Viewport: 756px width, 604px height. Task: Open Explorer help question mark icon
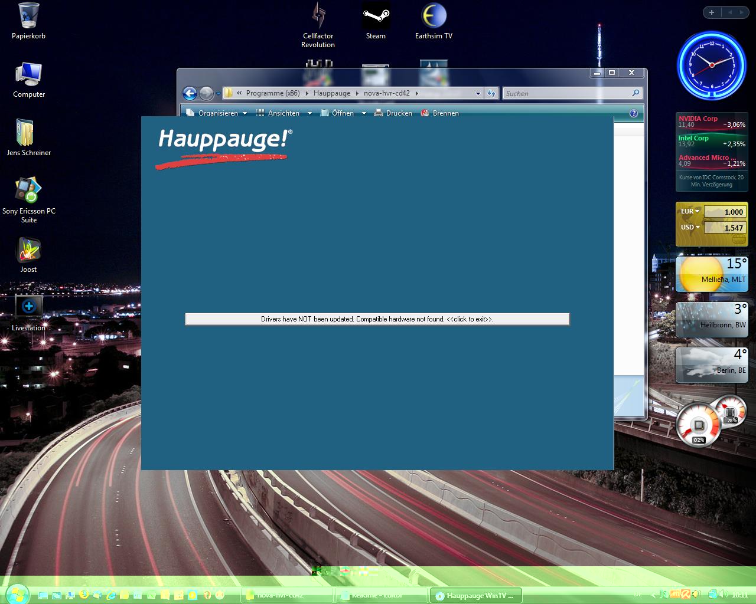634,113
